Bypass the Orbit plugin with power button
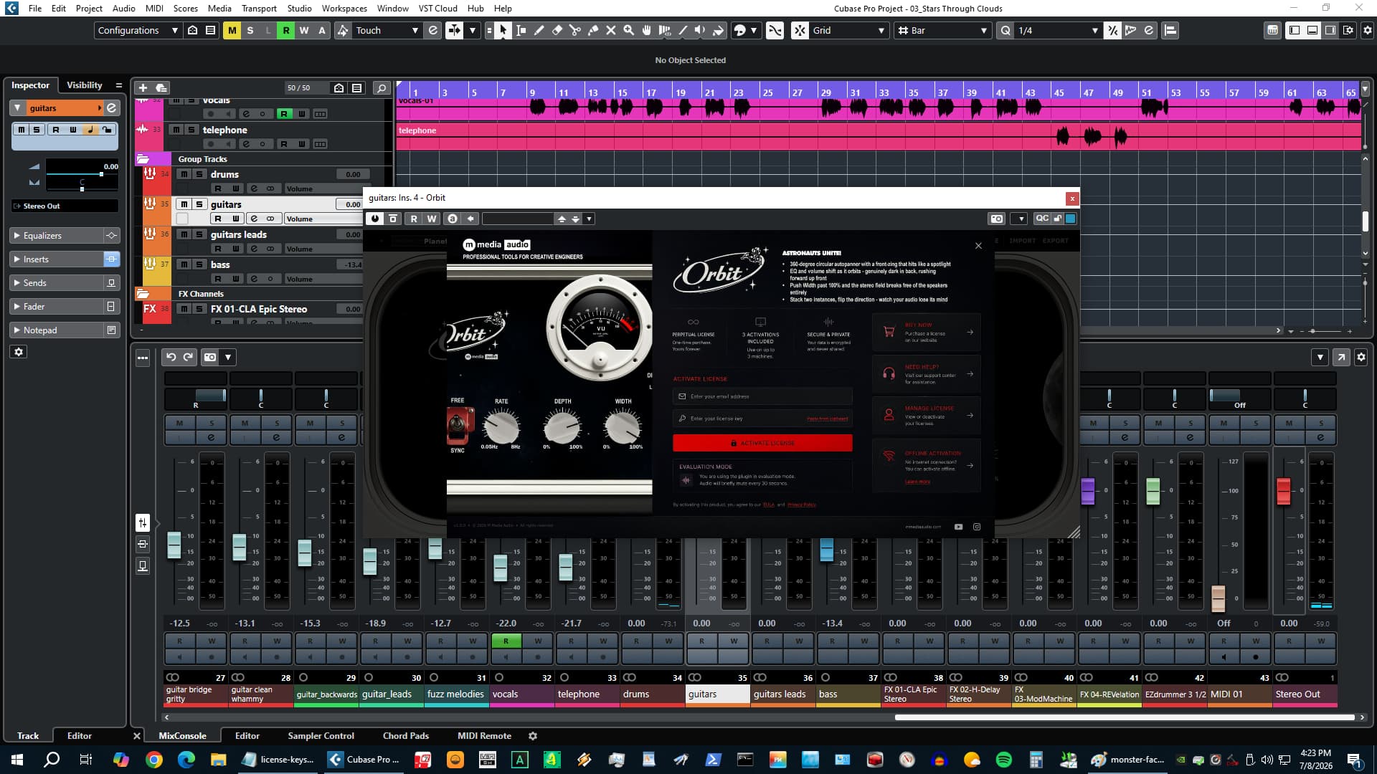Screen dimensions: 1377x774 point(375,219)
